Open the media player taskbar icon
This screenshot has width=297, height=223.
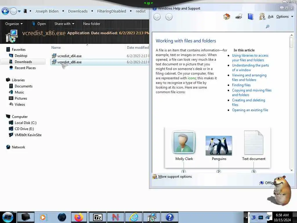[x=43, y=217]
